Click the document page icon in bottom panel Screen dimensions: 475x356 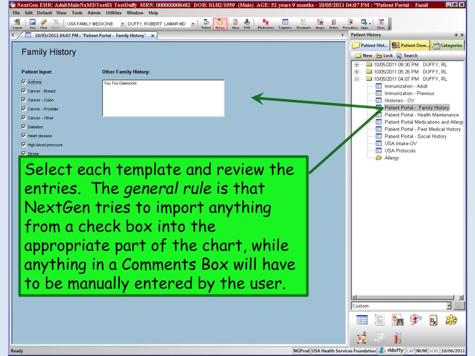point(379,320)
